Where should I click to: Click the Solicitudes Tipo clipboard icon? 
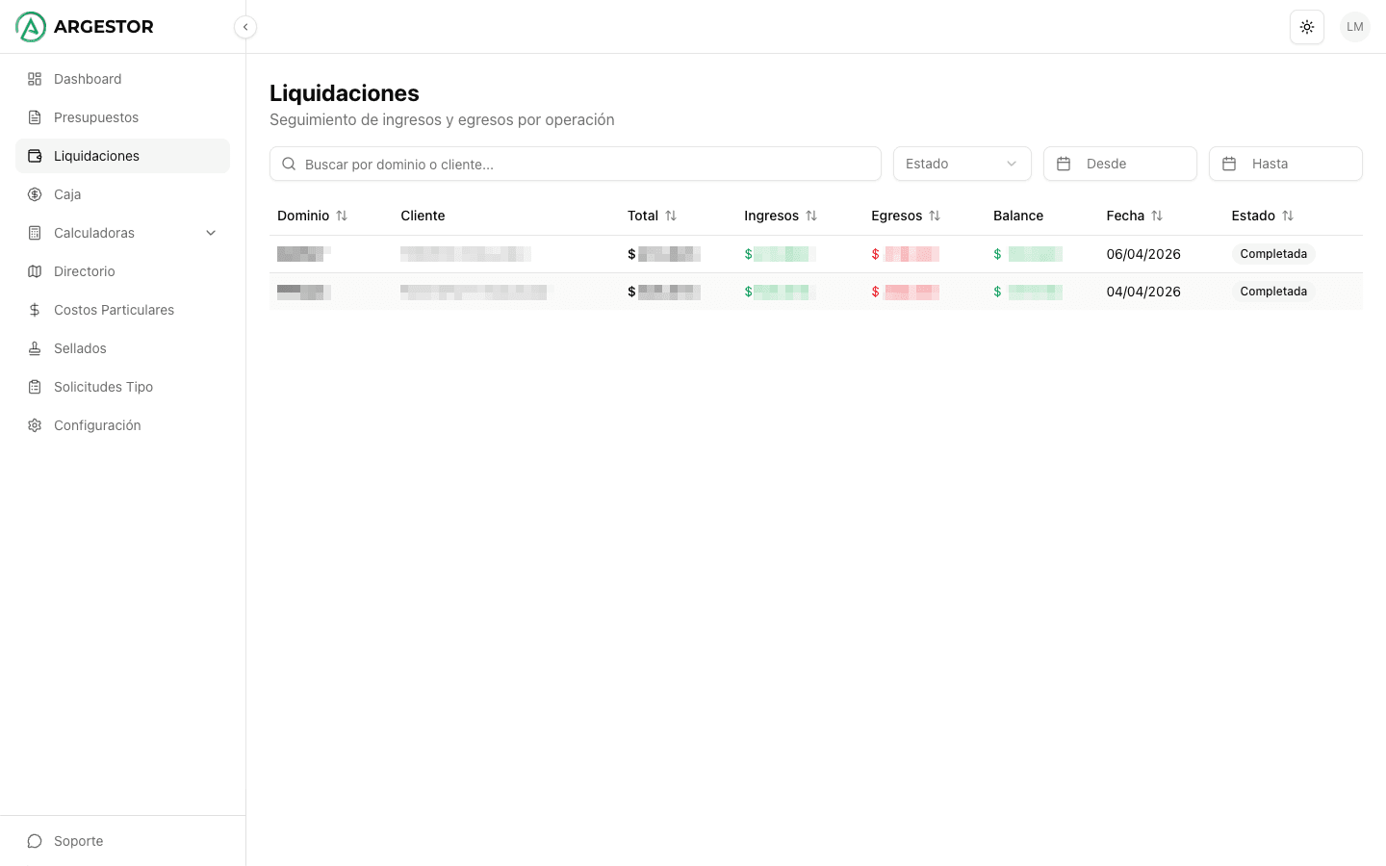35,387
